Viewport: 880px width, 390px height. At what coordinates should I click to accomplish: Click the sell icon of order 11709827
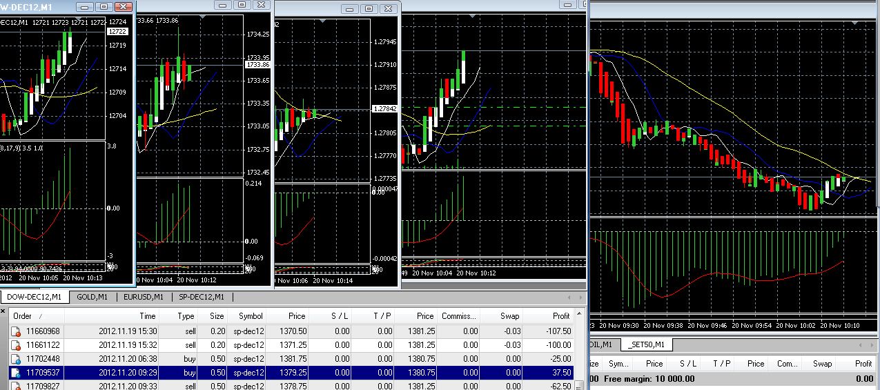pos(16,384)
